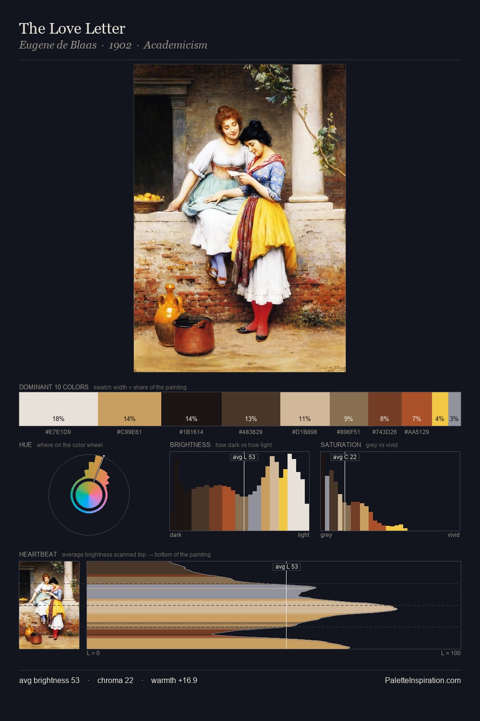Pick the 14% near-black swatch #1B1614
This screenshot has height=721, width=480.
tap(192, 409)
